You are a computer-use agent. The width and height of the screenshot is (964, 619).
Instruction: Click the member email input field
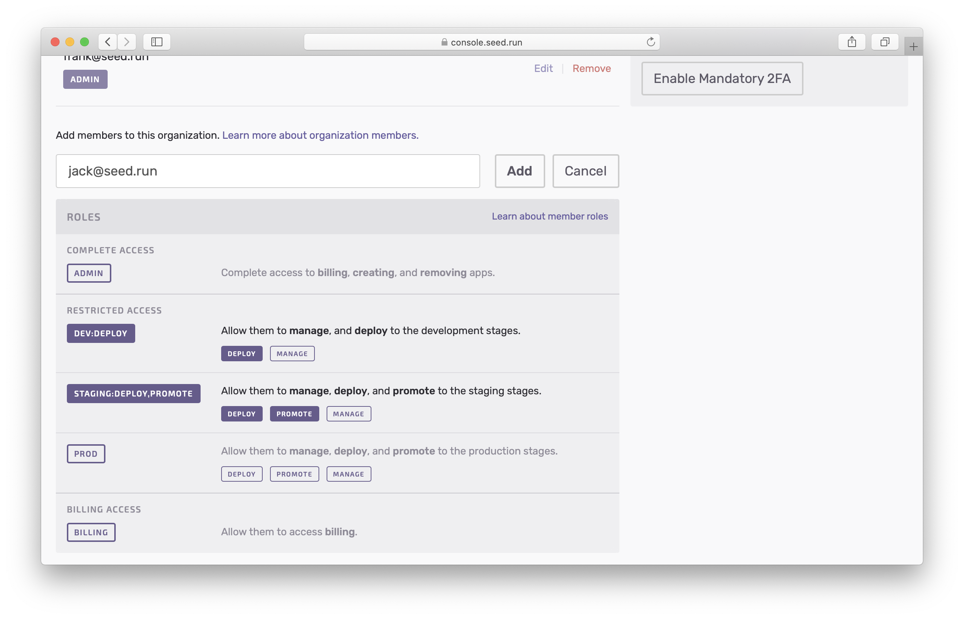[x=267, y=171]
